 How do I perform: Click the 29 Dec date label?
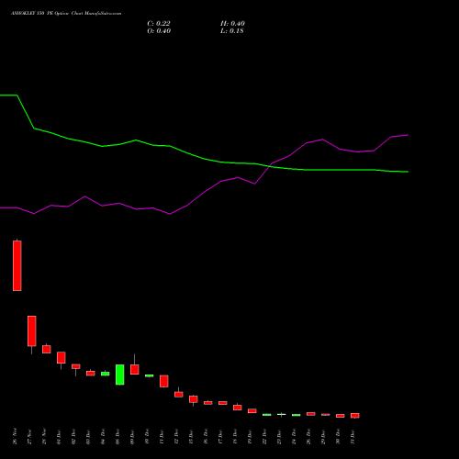click(323, 437)
